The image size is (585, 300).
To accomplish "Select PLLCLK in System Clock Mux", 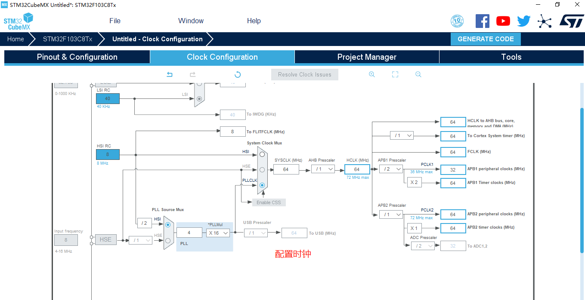I will [262, 186].
